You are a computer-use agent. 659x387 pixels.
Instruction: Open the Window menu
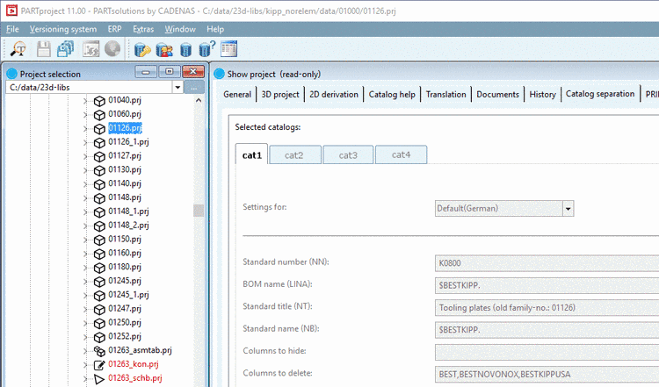(180, 29)
